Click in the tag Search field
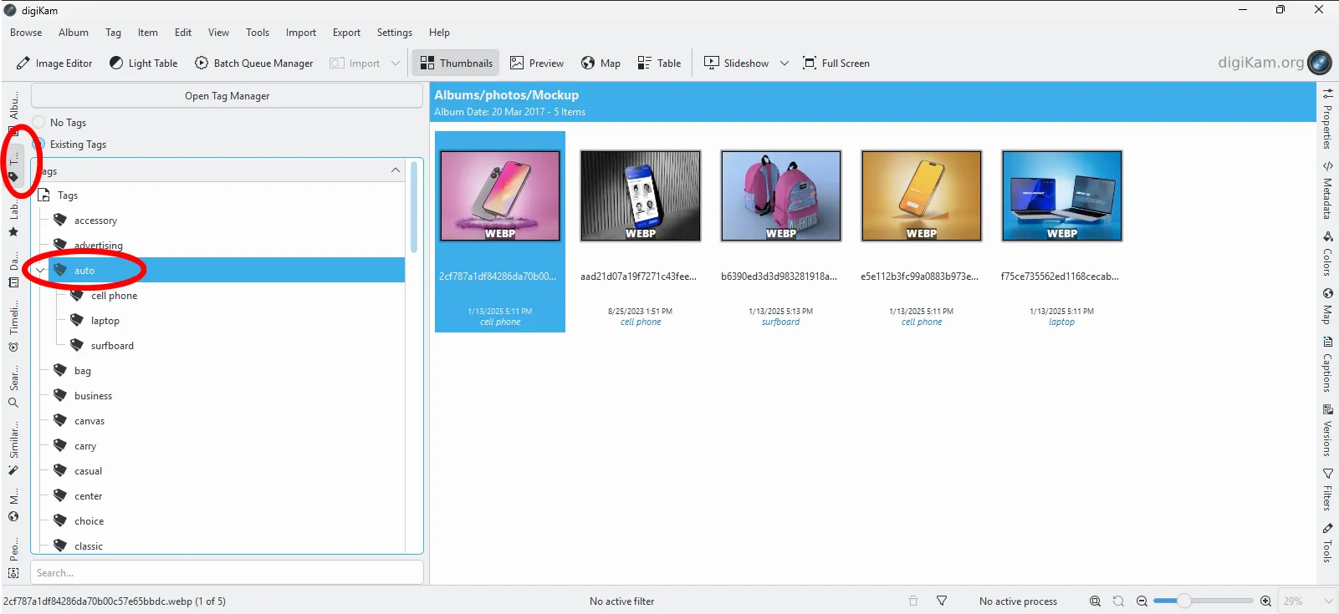The image size is (1339, 614). (x=227, y=573)
